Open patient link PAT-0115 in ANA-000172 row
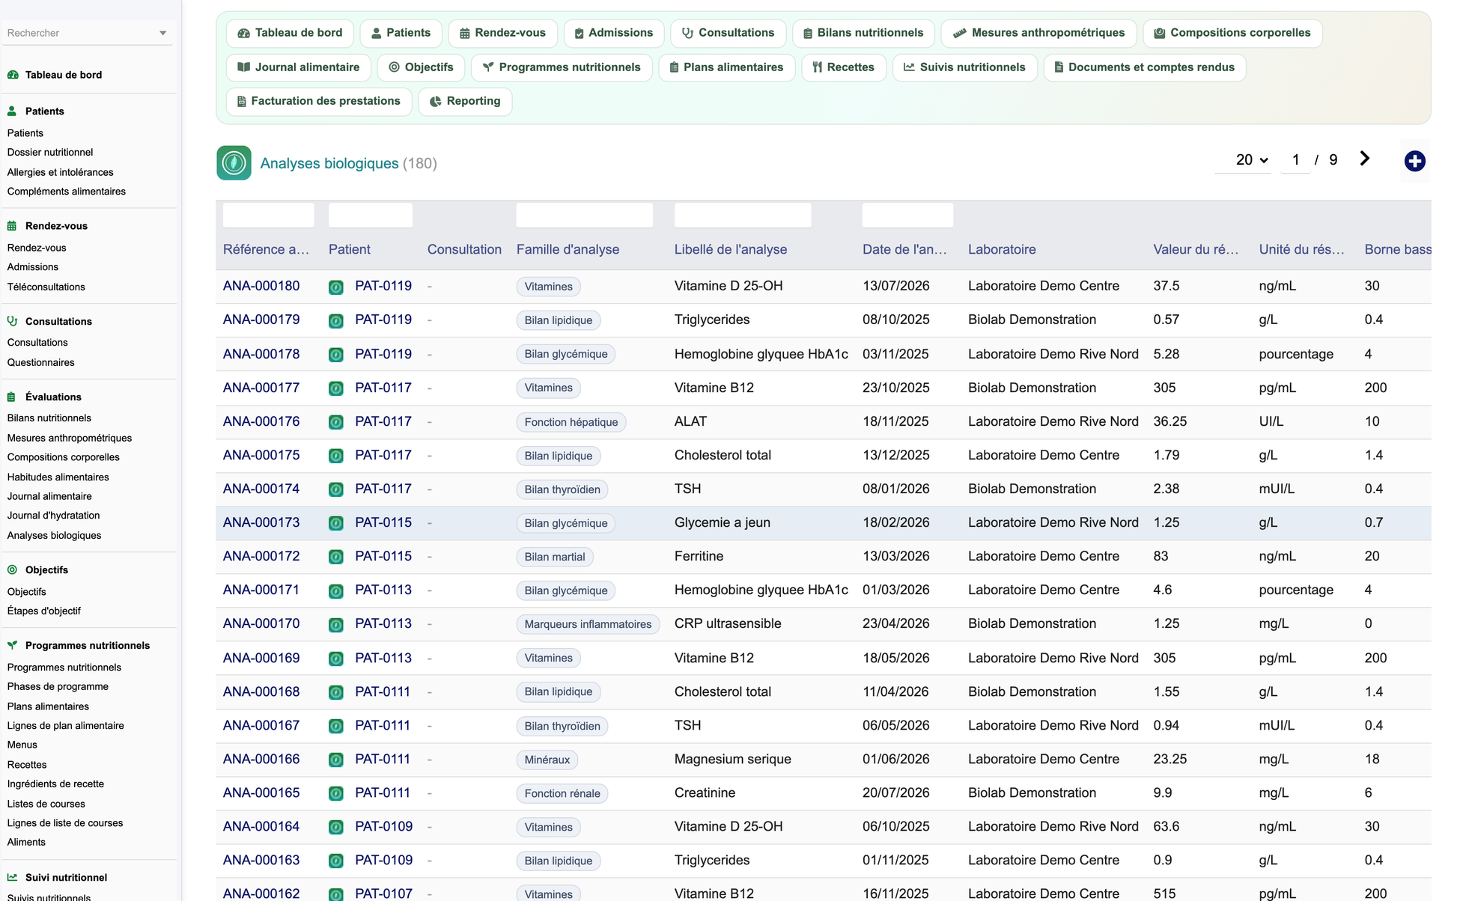 383,556
